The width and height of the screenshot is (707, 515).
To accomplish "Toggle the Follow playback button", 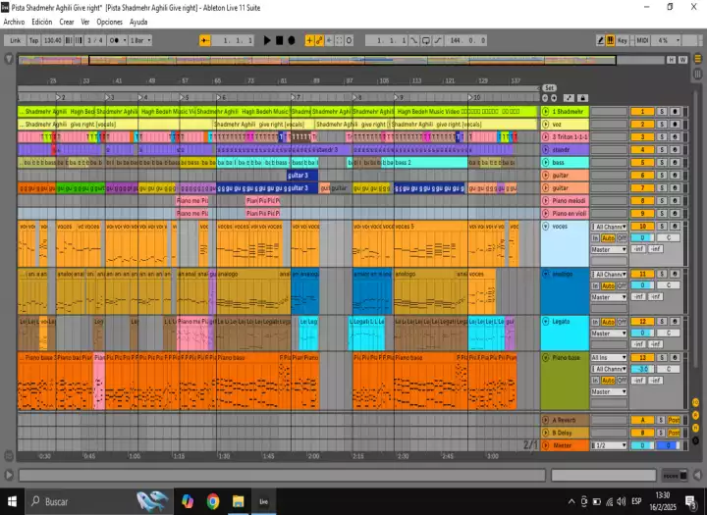I will point(204,40).
